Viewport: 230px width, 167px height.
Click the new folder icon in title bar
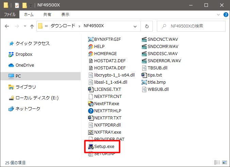pos(24,5)
